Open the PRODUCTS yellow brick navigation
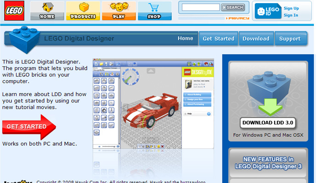 pos(83,11)
